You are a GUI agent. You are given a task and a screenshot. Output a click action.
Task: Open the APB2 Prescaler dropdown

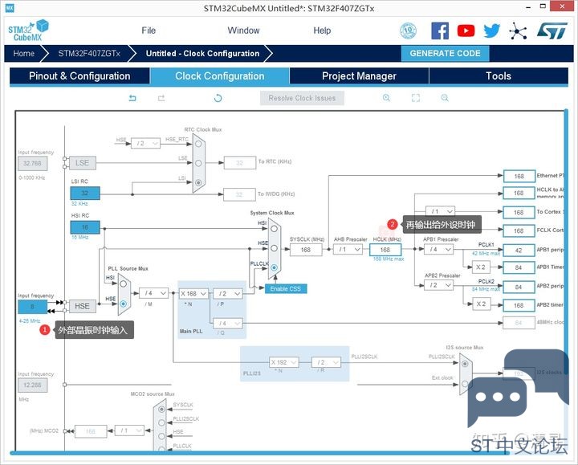click(438, 285)
